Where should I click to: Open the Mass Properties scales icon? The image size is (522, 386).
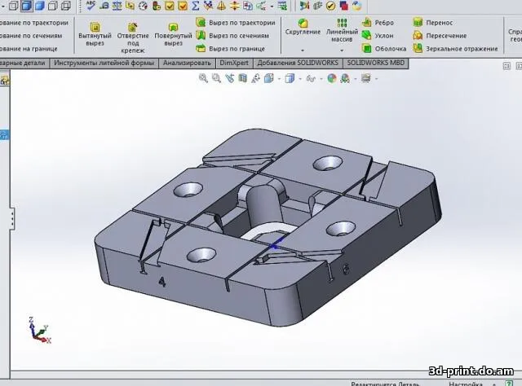coord(117,6)
